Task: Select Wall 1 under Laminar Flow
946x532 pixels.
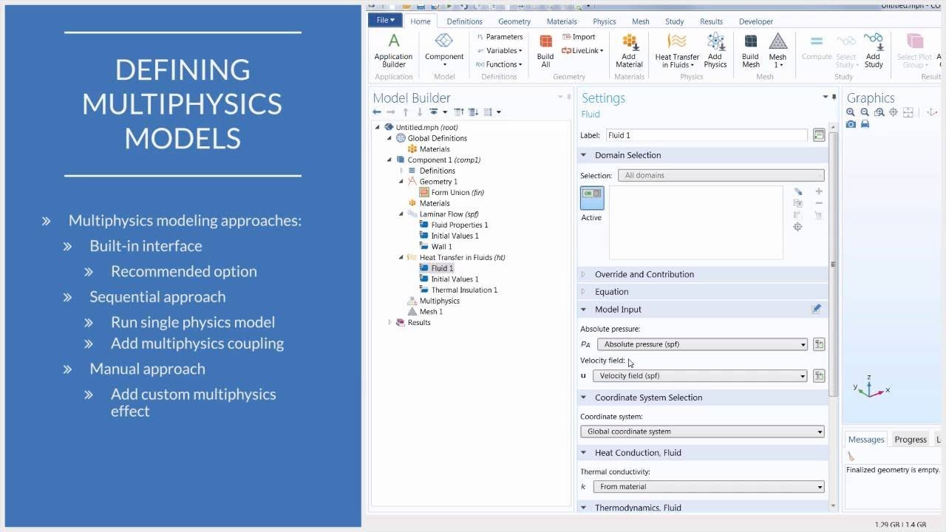Action: [x=441, y=247]
